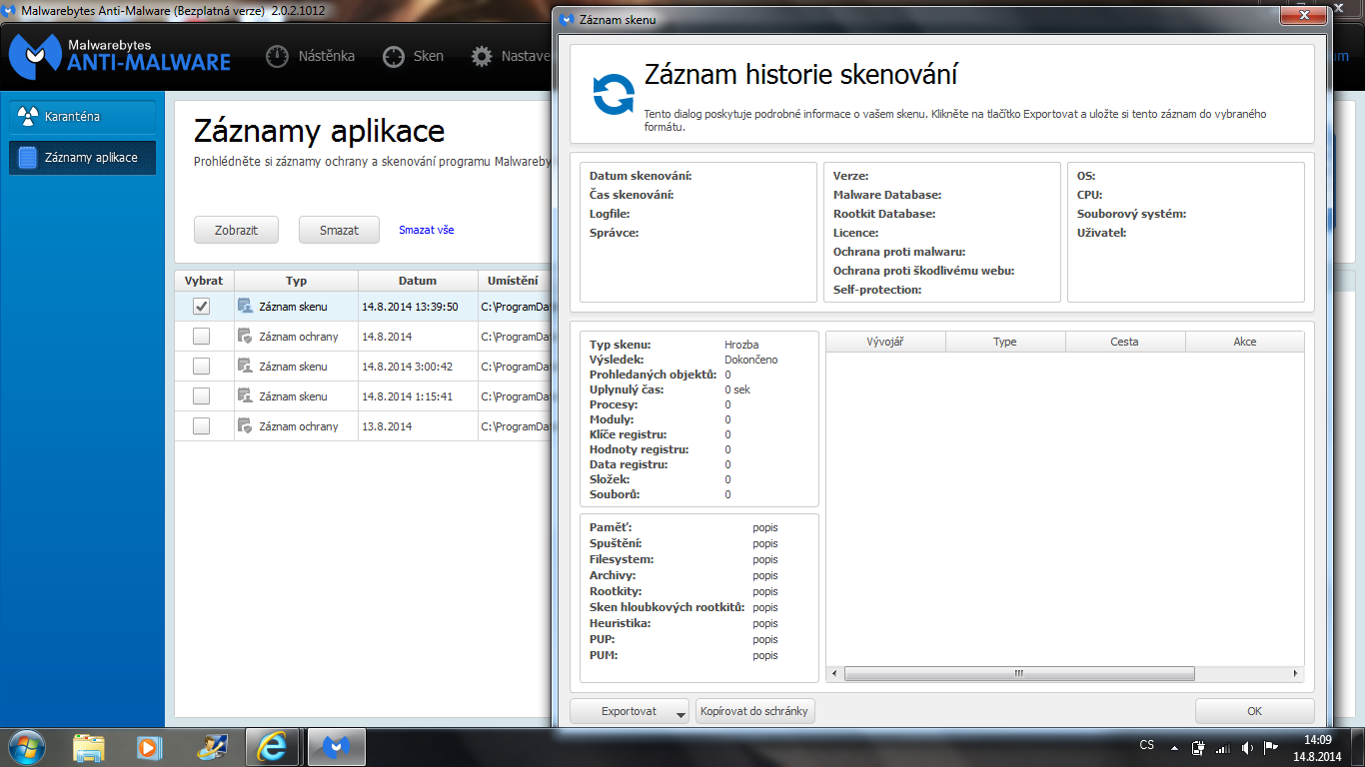Open Karanténa in the sidebar
Screen dimensions: 1365x767
(83, 117)
